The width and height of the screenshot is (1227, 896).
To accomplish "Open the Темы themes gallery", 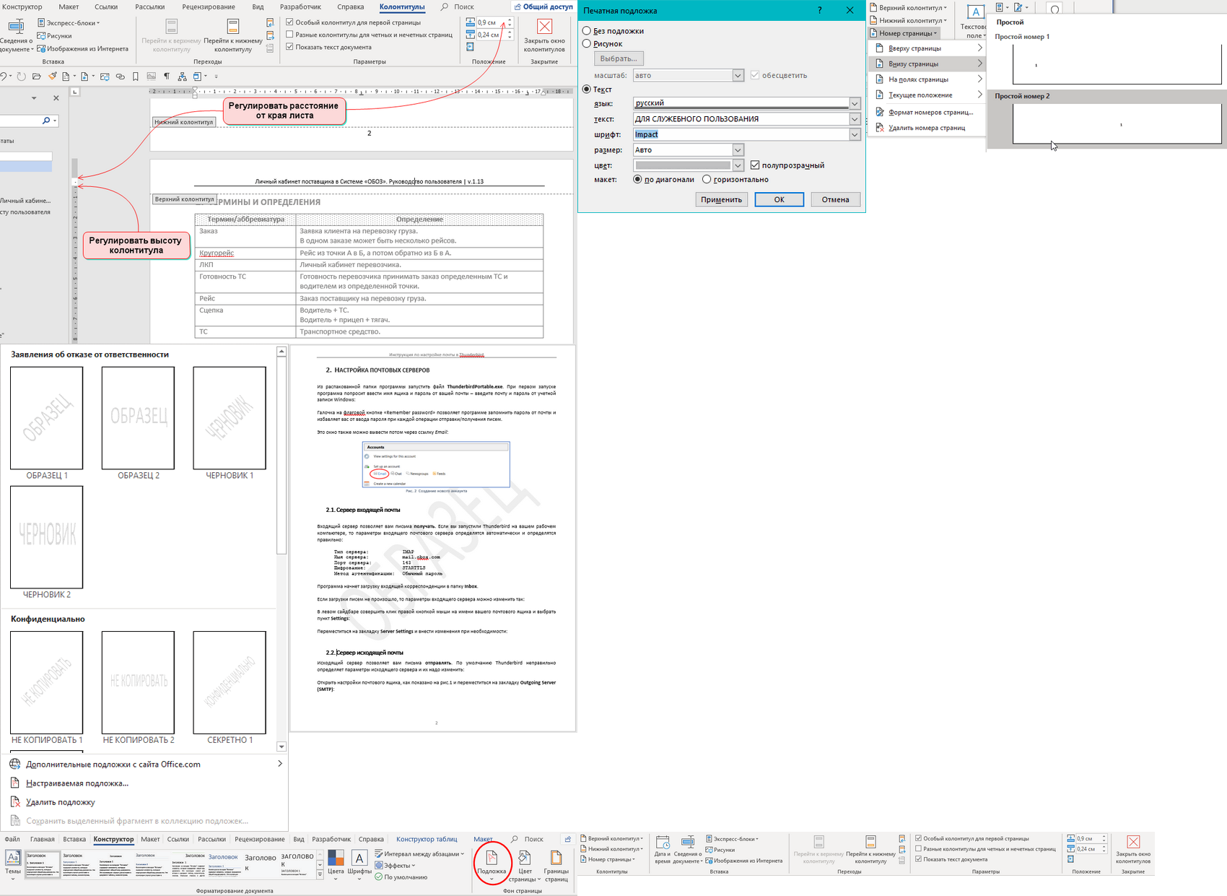I will 13,862.
